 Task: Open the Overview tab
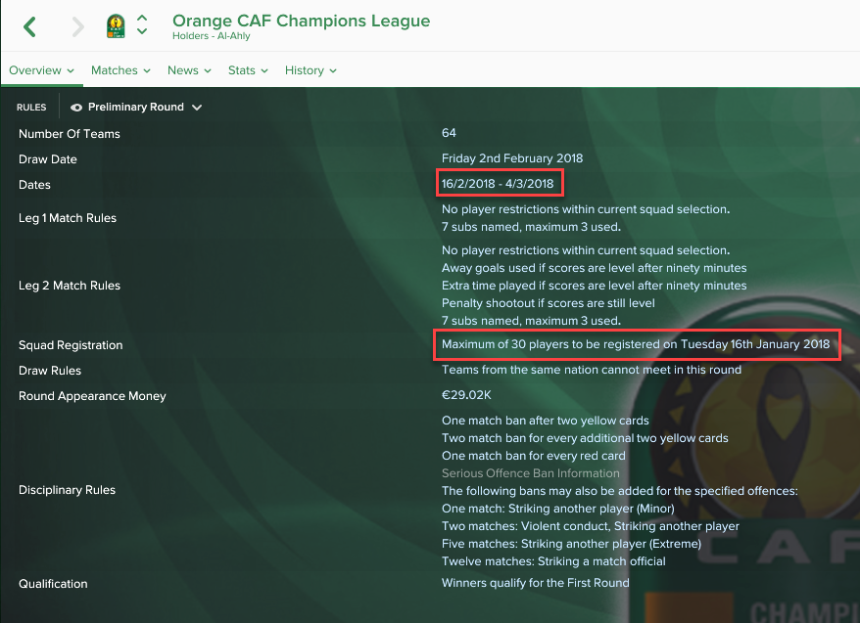42,70
